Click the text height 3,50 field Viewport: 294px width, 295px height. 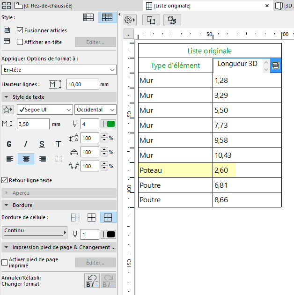[x=33, y=124]
